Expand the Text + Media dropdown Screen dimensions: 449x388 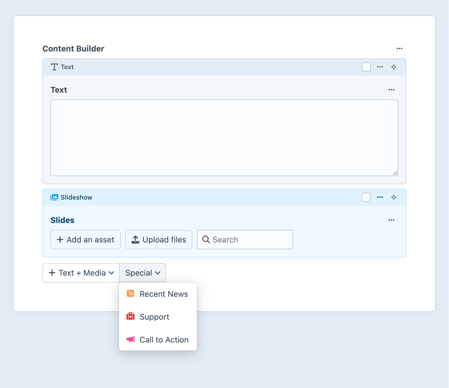coord(81,273)
